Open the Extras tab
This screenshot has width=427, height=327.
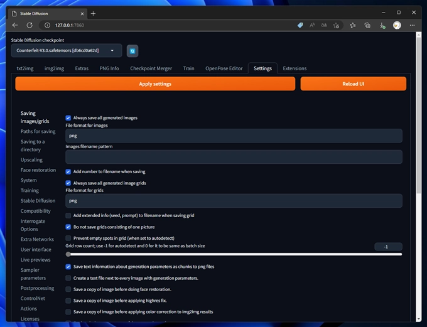point(82,68)
